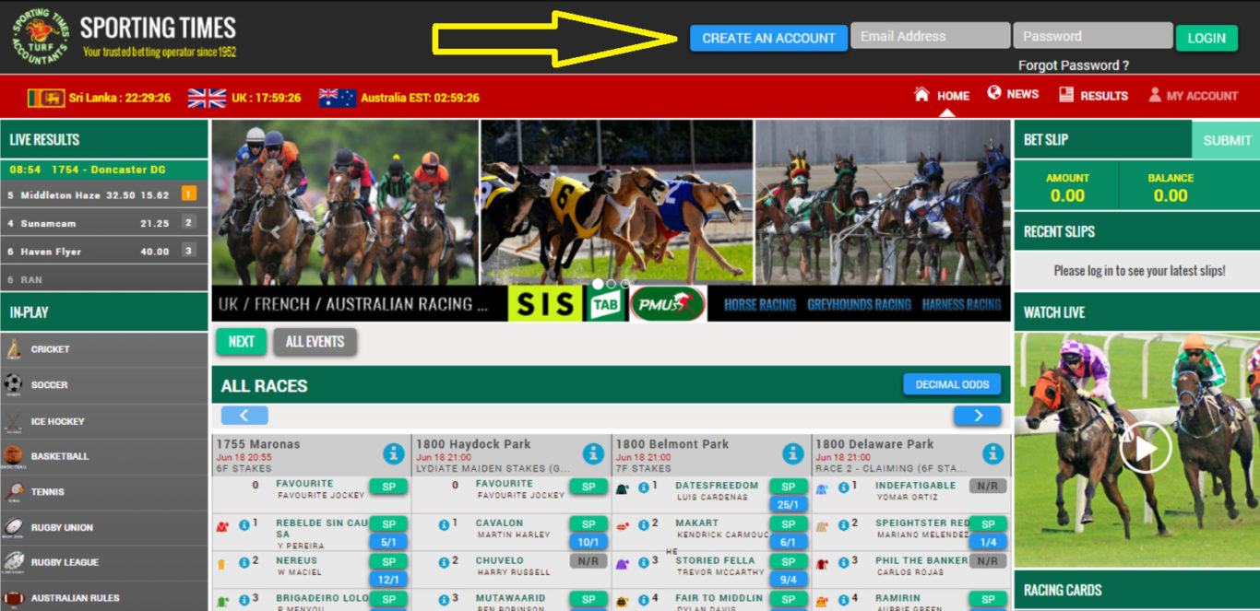Screen dimensions: 1260x611
Task: Click the Australian Rules ball icon
Action: pyautogui.click(x=13, y=598)
